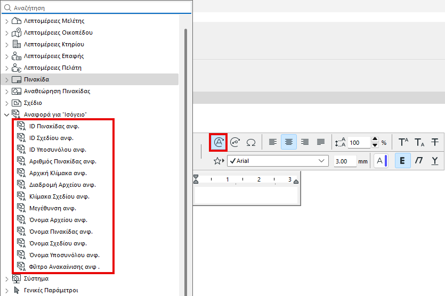Click the Αναθεώρηση Πινακίδας revision icon
This screenshot has width=445, height=296.
point(17,91)
